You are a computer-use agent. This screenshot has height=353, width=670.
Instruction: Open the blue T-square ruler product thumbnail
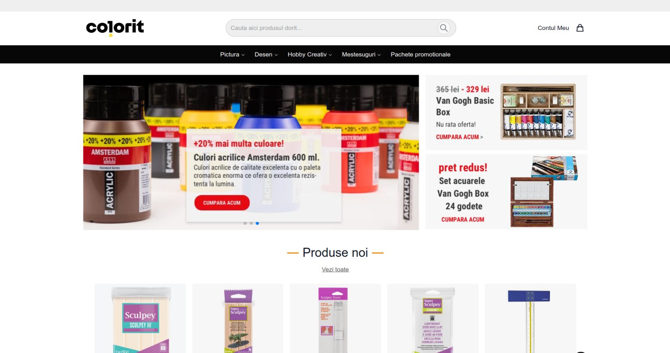tap(530, 319)
